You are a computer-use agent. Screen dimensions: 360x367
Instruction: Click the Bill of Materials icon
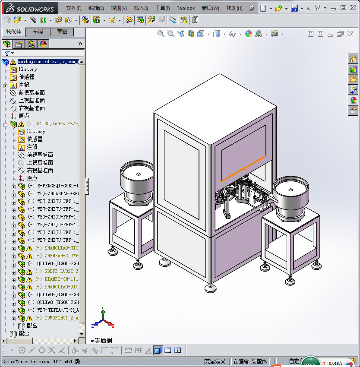pyautogui.click(x=140, y=20)
